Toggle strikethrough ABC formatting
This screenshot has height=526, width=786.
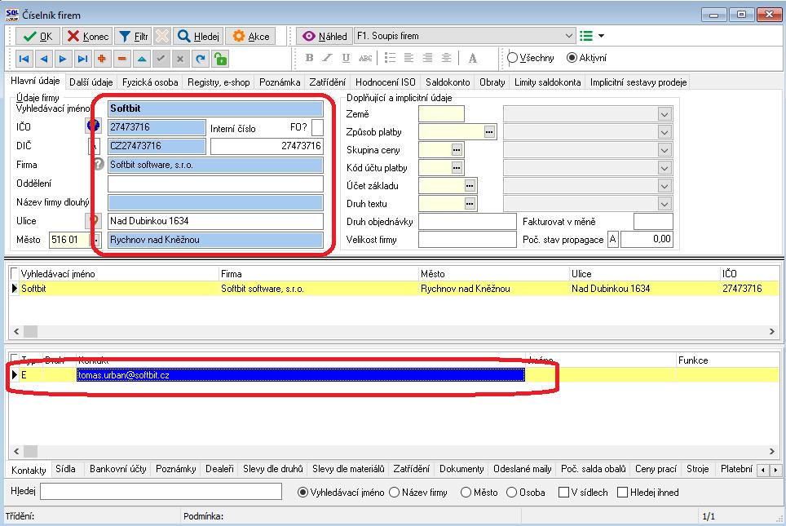[365, 58]
